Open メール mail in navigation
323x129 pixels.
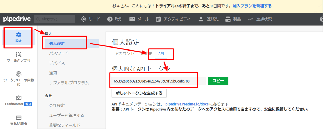[x=139, y=19]
